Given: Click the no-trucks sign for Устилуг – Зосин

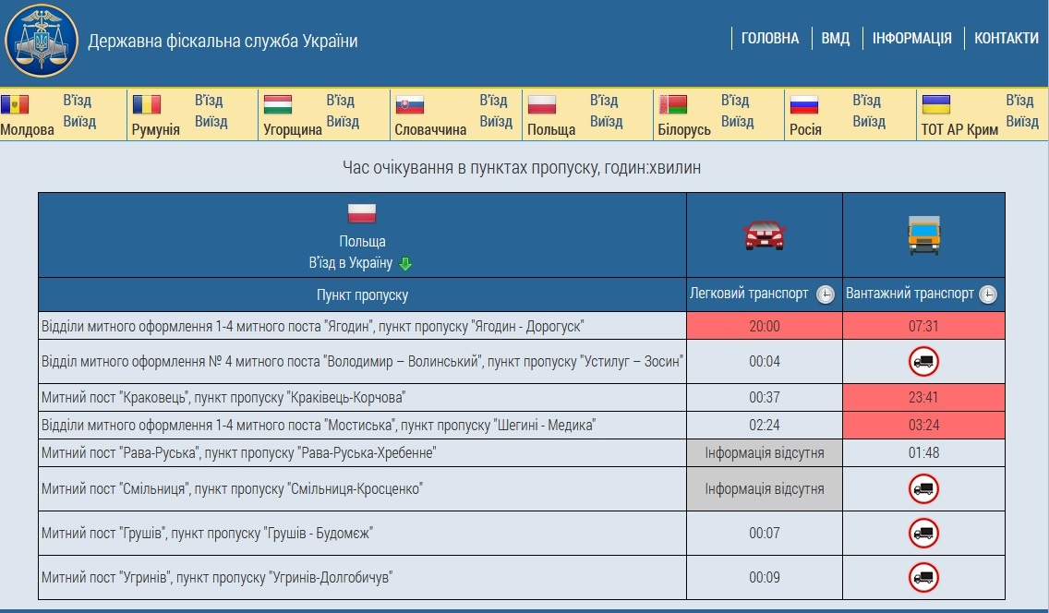Looking at the screenshot, I should pos(923,361).
